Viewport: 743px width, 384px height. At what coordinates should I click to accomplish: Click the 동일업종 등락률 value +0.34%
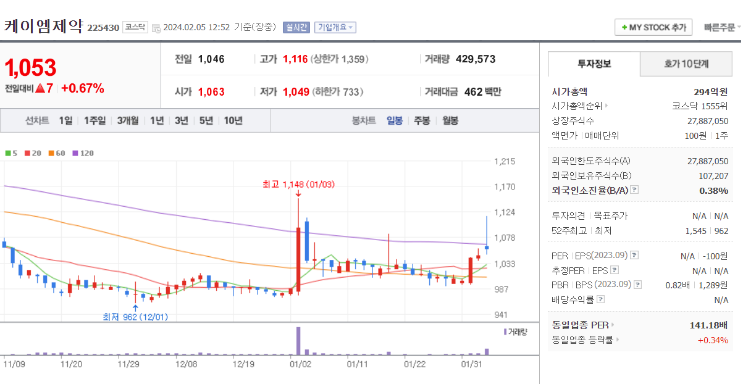click(x=713, y=340)
